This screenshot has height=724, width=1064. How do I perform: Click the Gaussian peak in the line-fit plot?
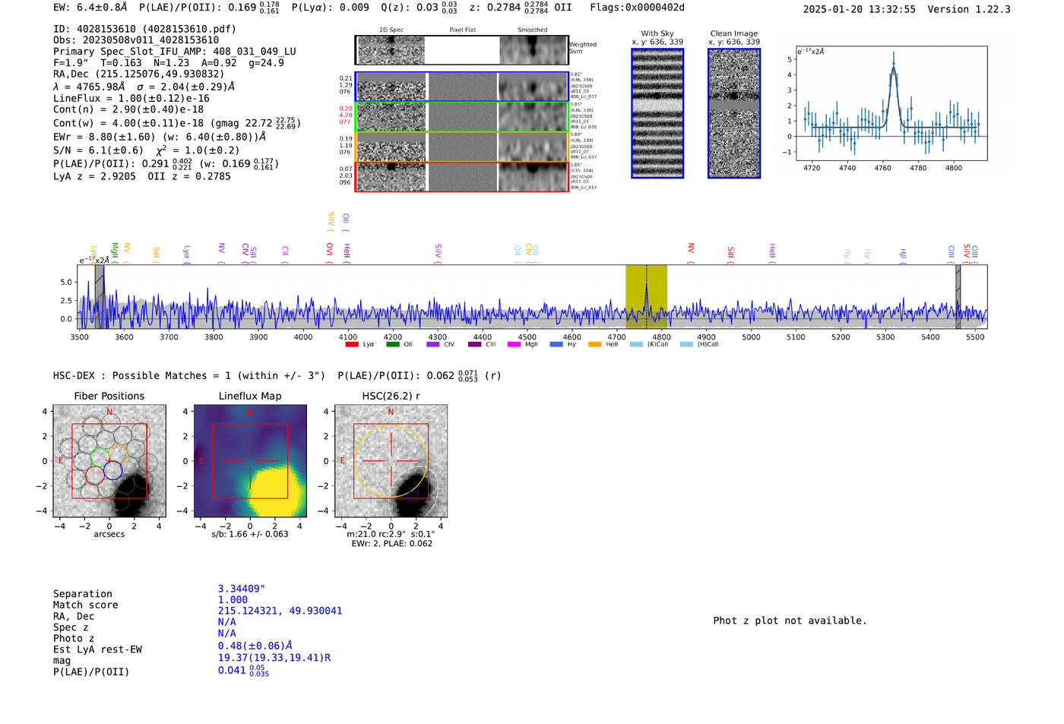click(893, 67)
